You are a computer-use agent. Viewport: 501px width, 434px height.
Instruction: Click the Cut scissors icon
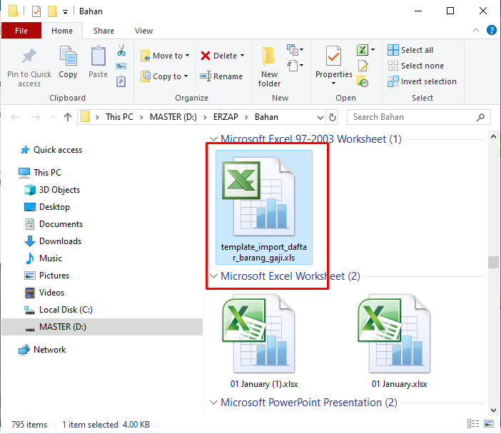click(x=121, y=51)
